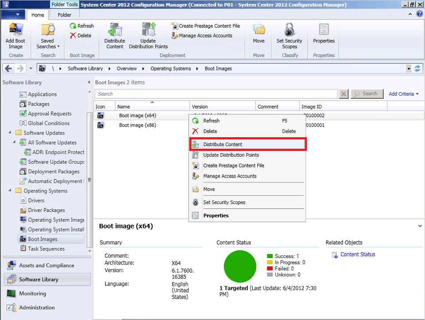The image size is (425, 320).
Task: Choose Create Prestage Content File from context menu
Action: (247, 166)
